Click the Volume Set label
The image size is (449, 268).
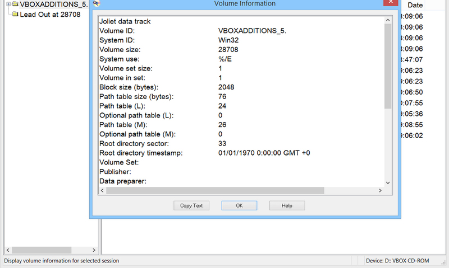119,162
